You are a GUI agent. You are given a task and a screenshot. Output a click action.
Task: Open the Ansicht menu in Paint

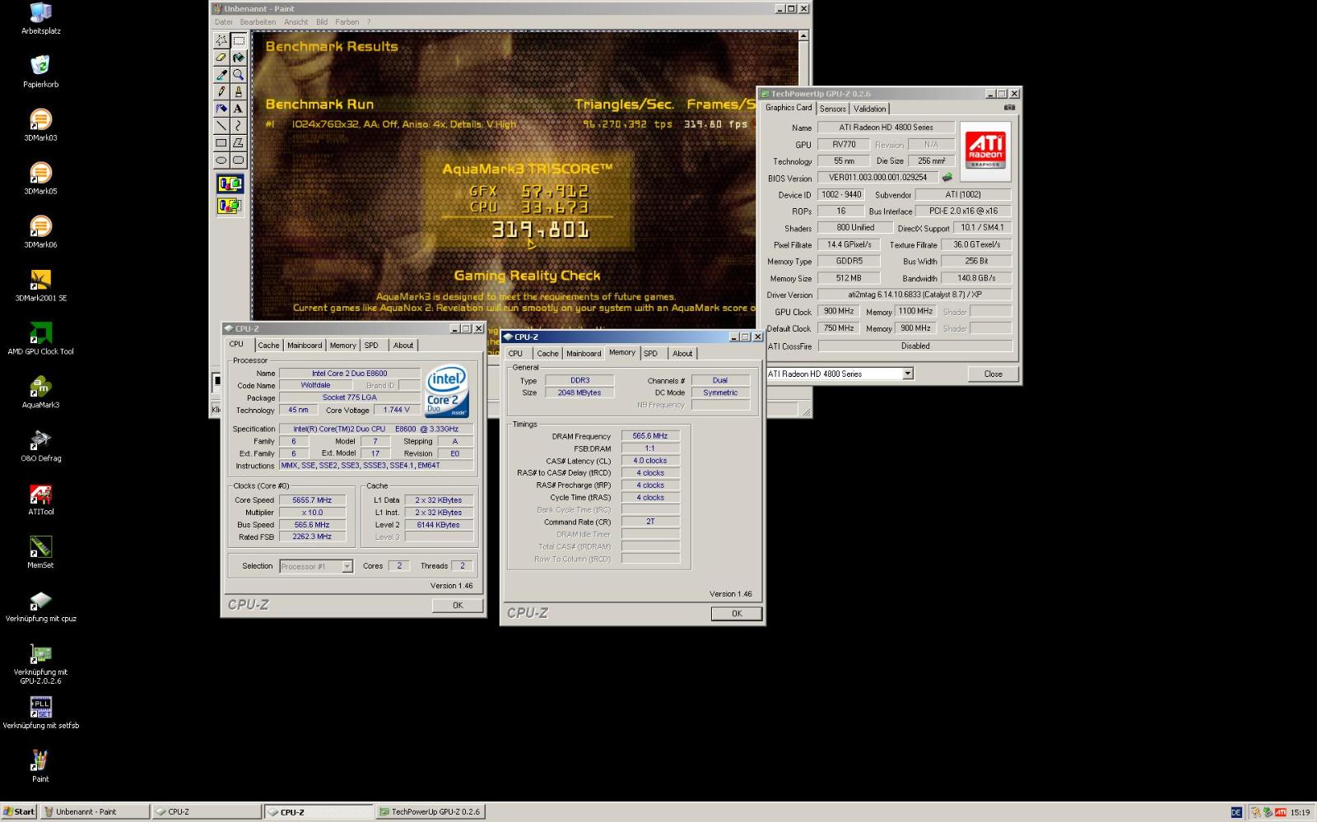[x=296, y=22]
